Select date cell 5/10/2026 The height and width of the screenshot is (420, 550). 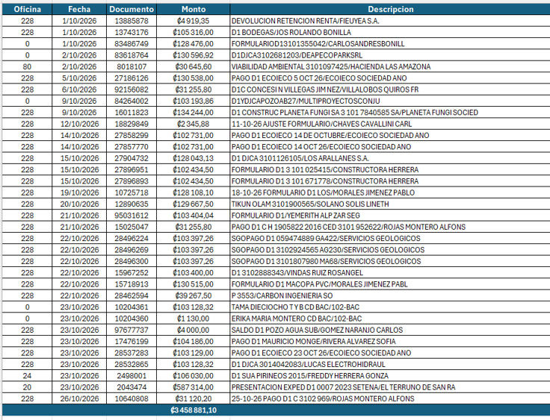coord(79,78)
